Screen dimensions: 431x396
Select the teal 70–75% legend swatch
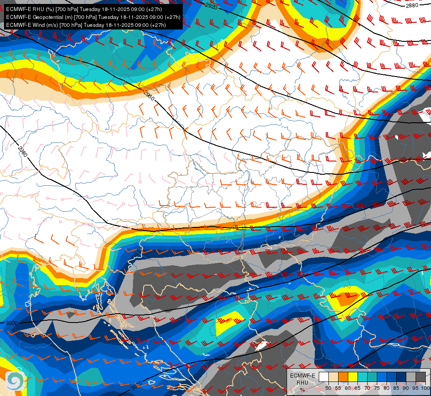[x=372, y=377]
